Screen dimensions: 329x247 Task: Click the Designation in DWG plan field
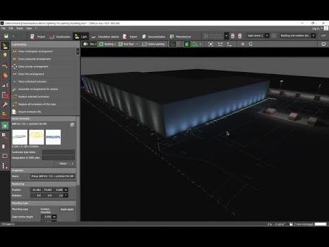pyautogui.click(x=58, y=158)
